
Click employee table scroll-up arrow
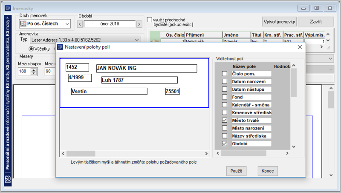328,35
